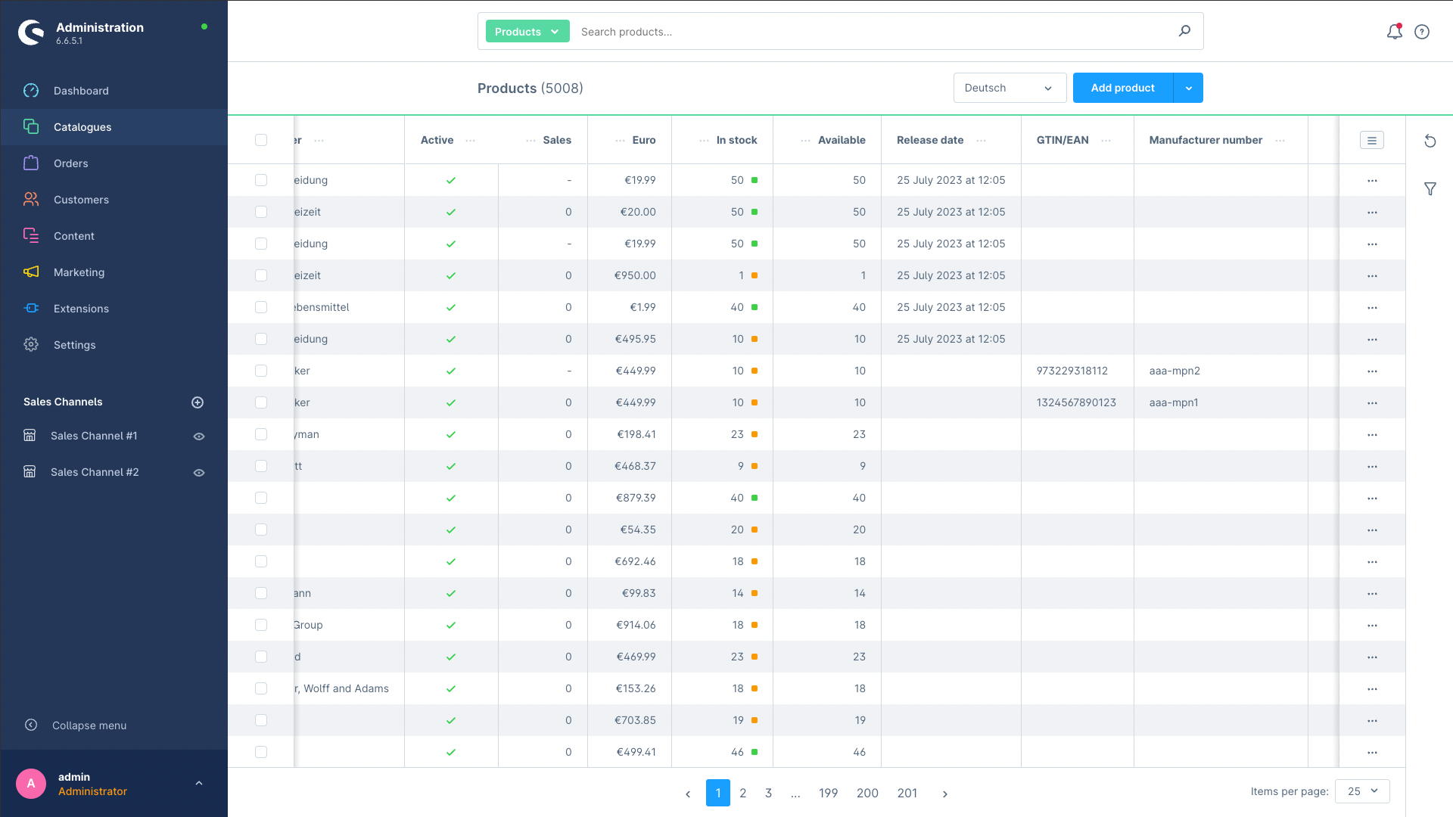Jump to last page 201
1453x817 pixels.
(907, 793)
